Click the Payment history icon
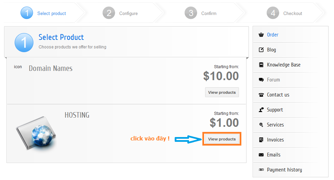 pos(261,170)
